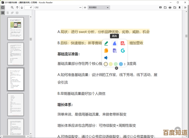Click the blue highlight marker icon
The width and height of the screenshot is (189, 138).
(114, 43)
